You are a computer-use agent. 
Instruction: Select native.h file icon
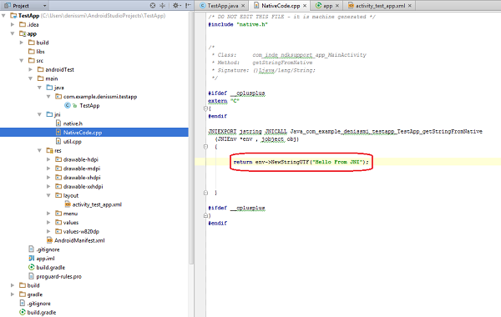coord(58,123)
